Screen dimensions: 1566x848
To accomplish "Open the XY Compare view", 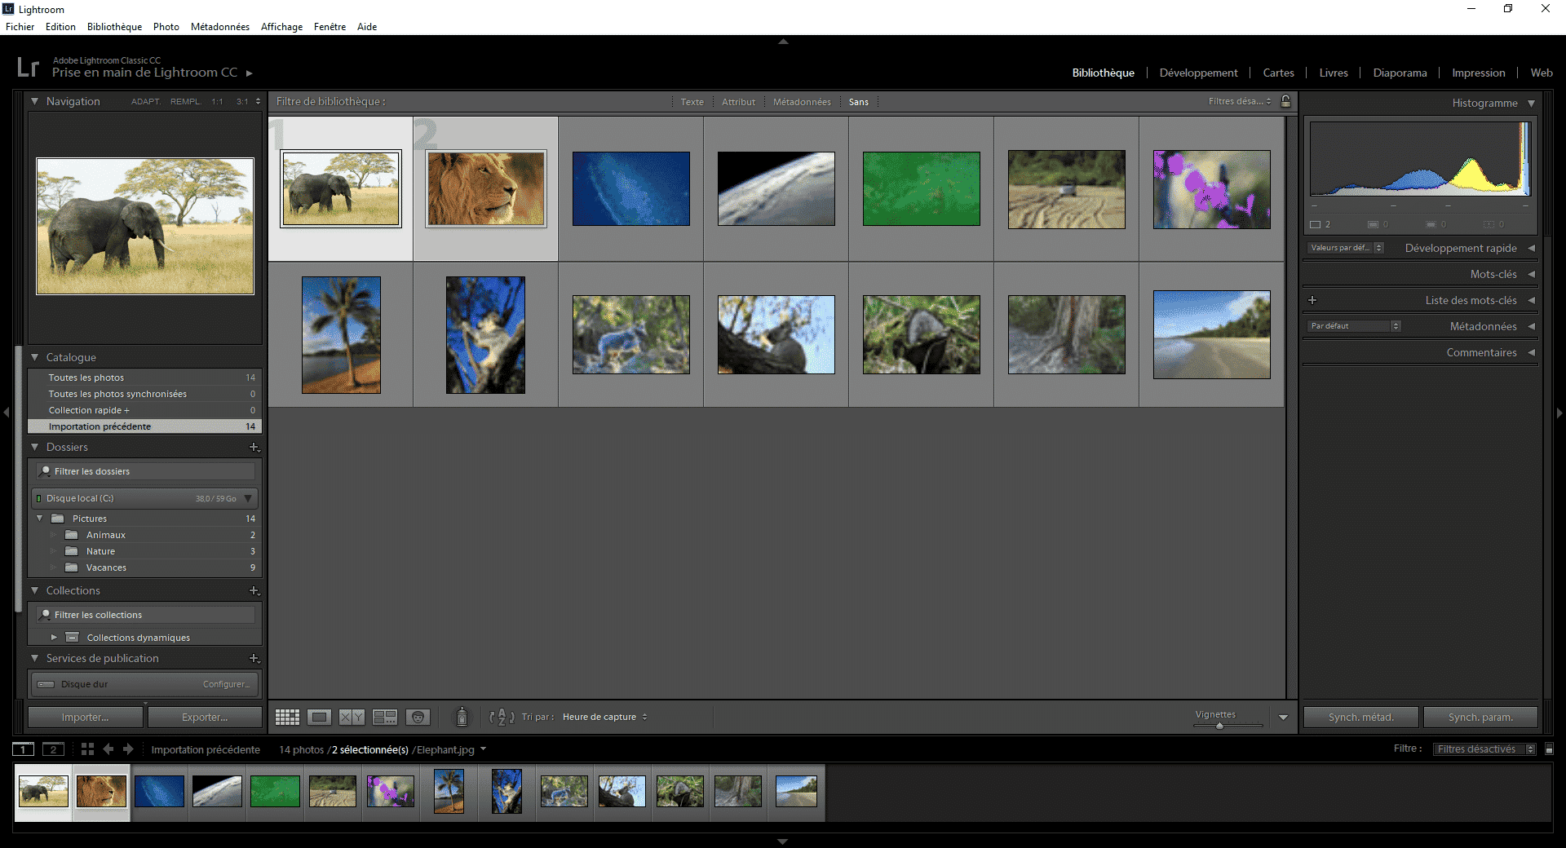I will [352, 718].
